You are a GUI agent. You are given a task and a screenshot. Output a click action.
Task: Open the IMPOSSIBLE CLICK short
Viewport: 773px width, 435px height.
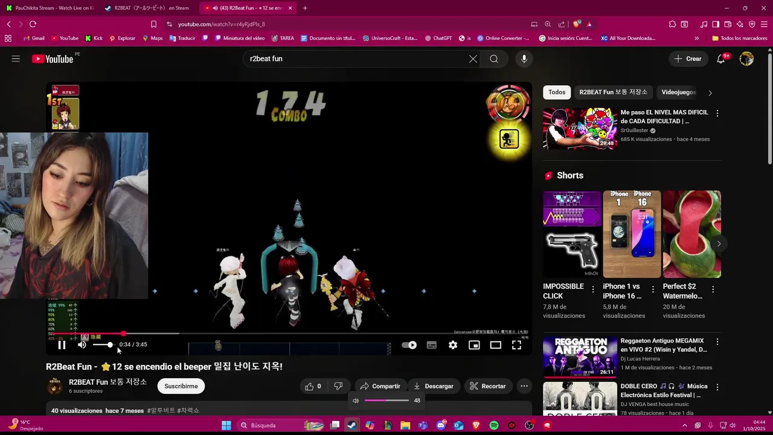coord(572,234)
